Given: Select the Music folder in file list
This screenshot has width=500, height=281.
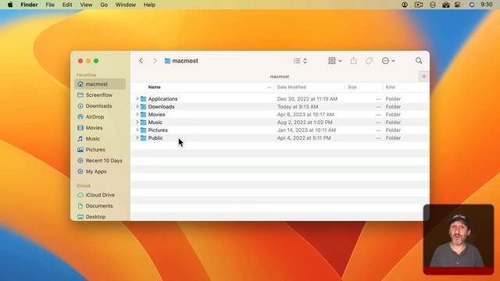Looking at the screenshot, I should (280, 122).
